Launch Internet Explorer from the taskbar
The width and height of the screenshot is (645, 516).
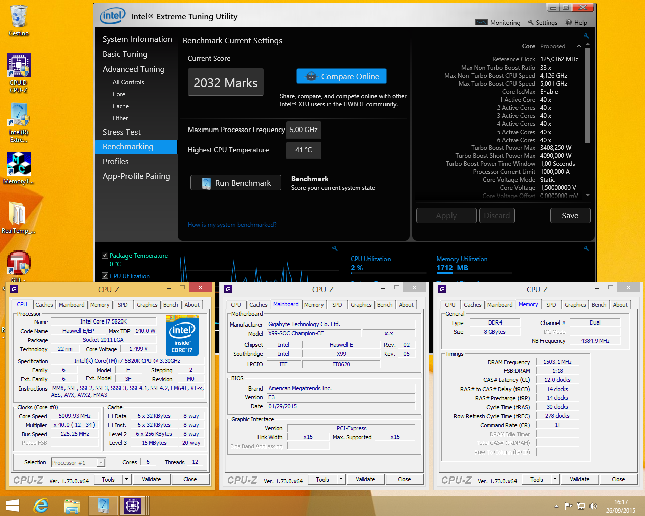click(41, 506)
